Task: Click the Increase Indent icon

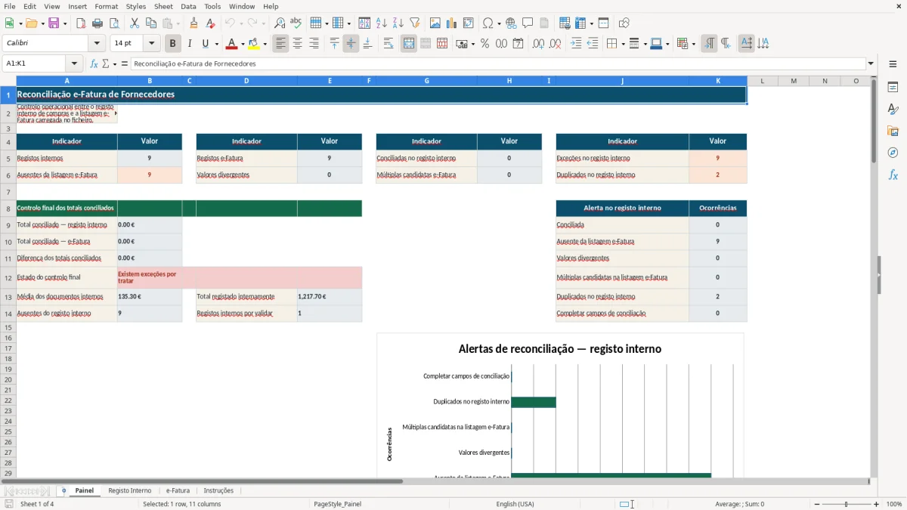Action: coord(576,44)
